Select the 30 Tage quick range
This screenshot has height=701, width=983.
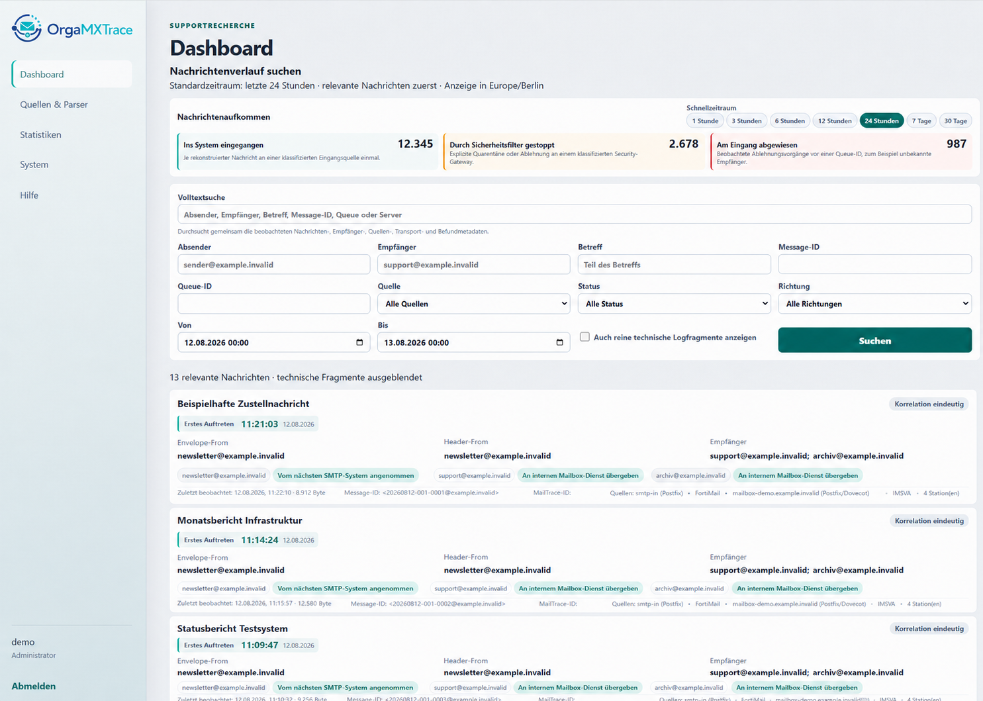(955, 120)
